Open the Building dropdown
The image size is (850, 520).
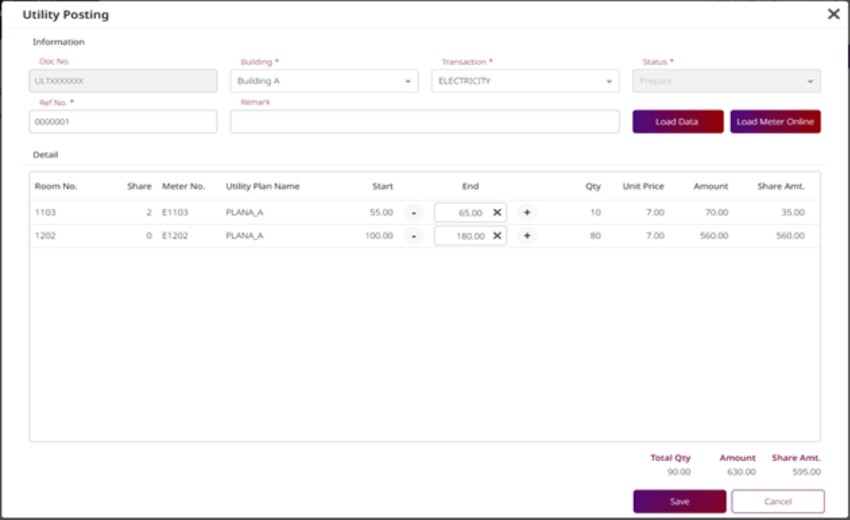click(324, 81)
